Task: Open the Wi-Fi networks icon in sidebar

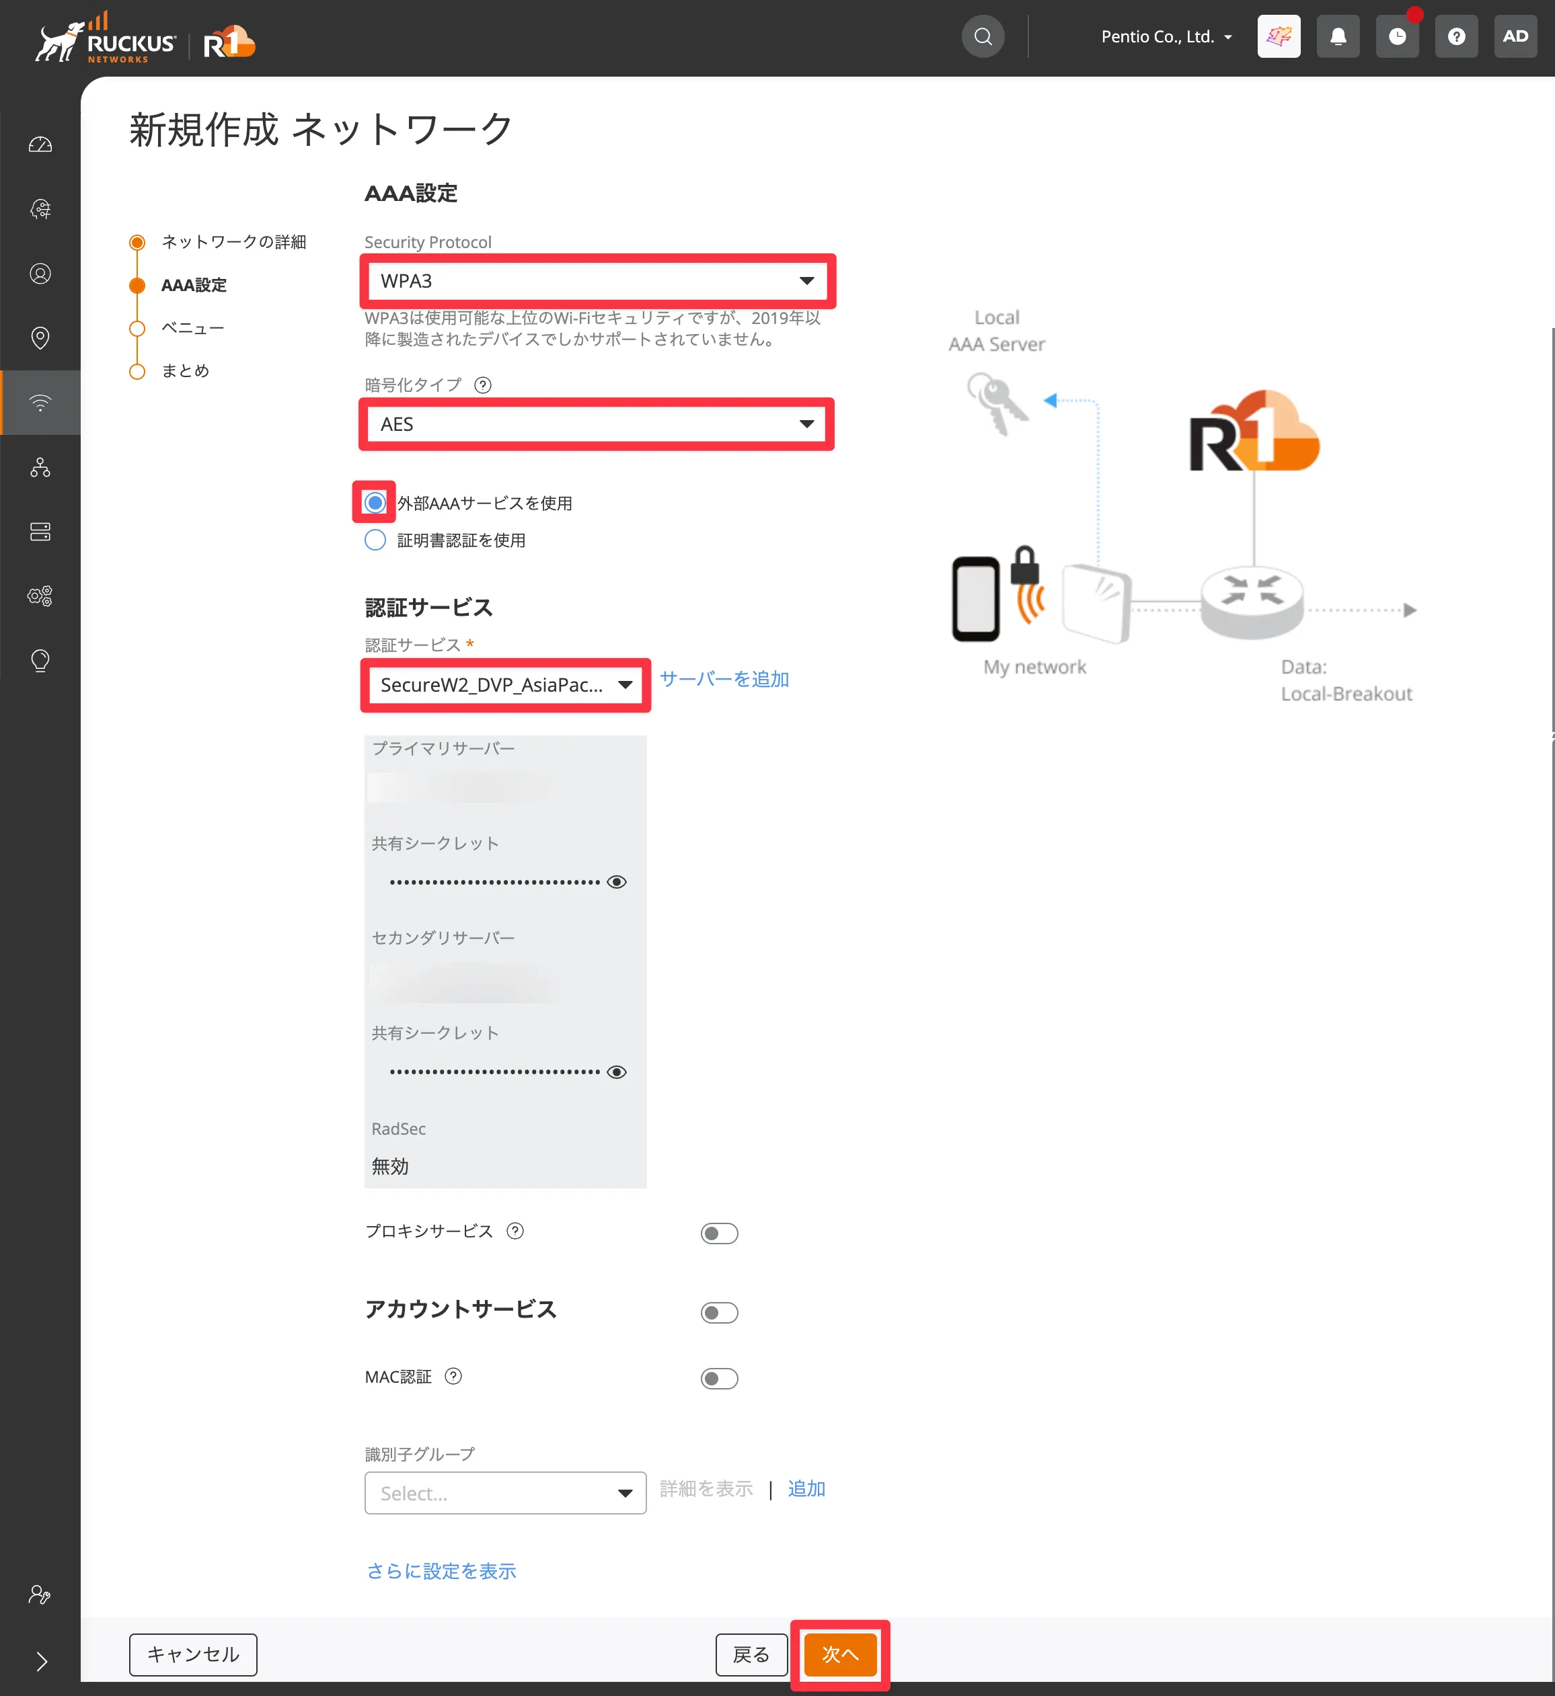Action: click(40, 402)
